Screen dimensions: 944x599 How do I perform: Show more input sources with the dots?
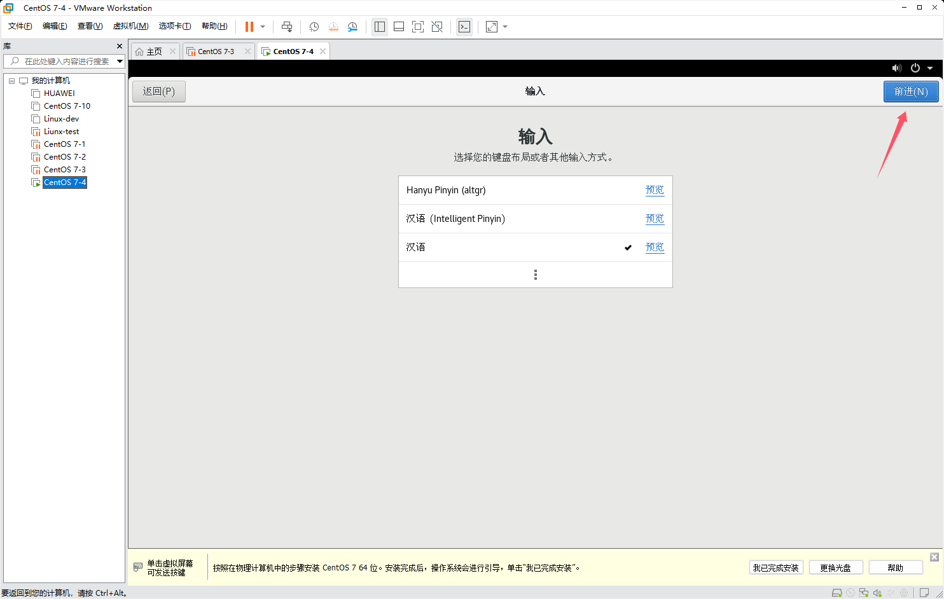536,275
